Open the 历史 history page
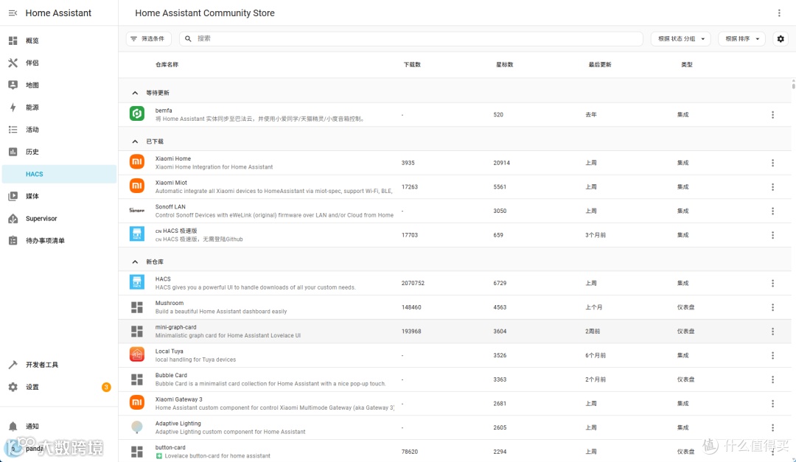Image resolution: width=796 pixels, height=462 pixels. coord(59,152)
